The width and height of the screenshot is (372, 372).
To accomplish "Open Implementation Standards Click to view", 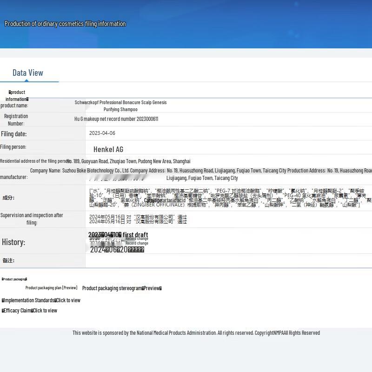I will tap(41, 300).
